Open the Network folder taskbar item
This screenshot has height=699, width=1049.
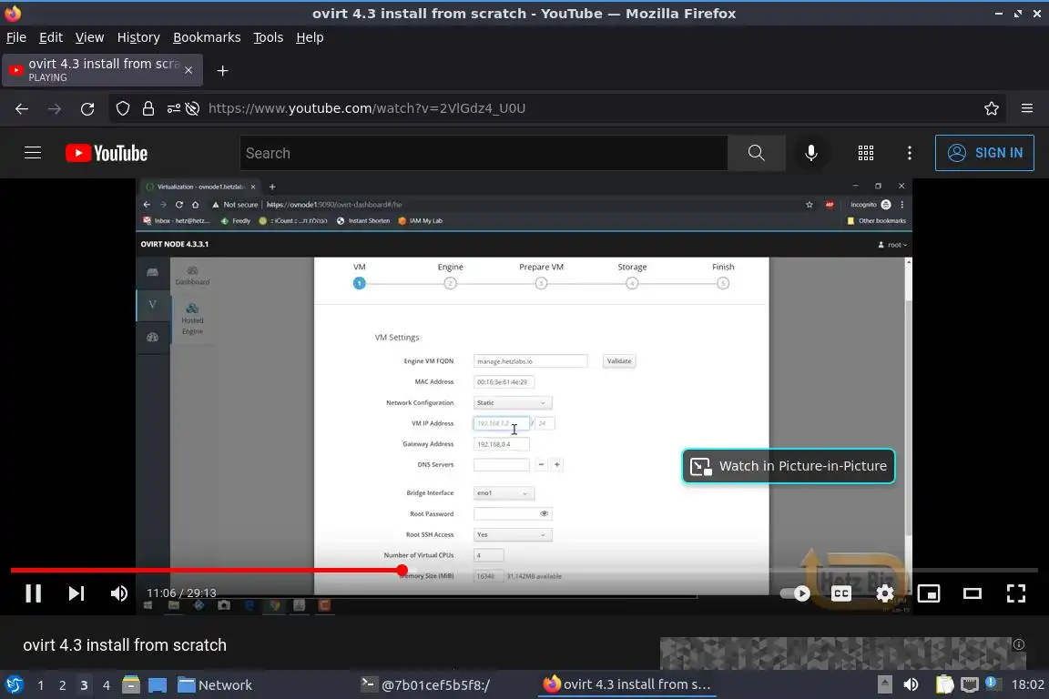215,685
